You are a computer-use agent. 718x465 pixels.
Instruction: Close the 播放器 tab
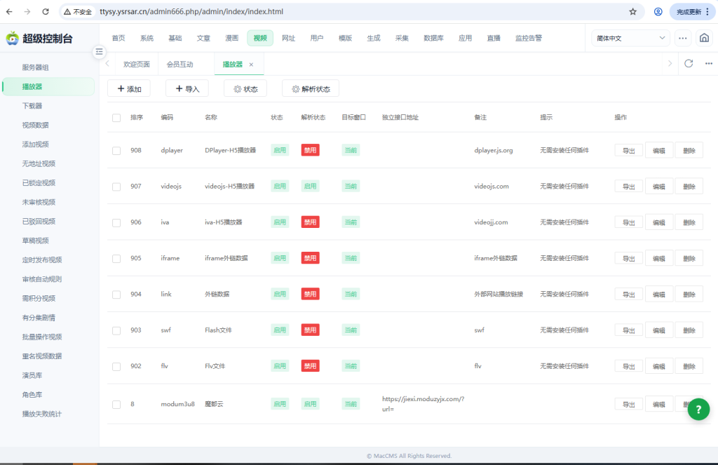point(251,65)
